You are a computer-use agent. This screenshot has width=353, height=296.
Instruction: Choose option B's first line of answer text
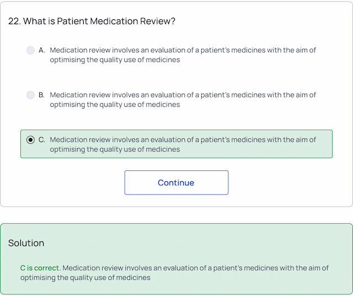click(183, 95)
